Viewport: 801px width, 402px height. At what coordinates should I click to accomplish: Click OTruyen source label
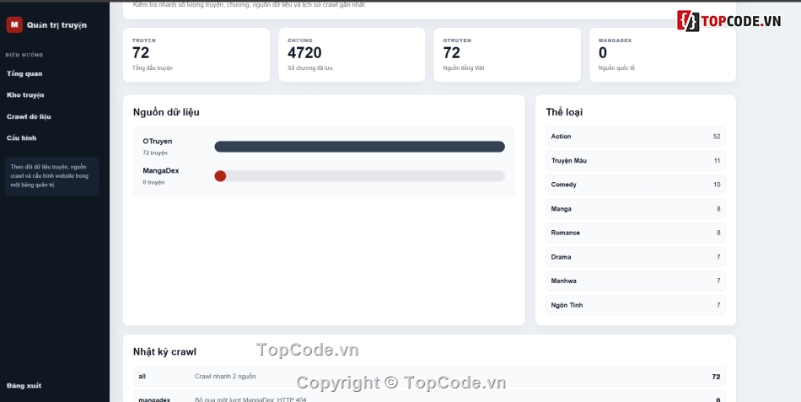coord(158,142)
